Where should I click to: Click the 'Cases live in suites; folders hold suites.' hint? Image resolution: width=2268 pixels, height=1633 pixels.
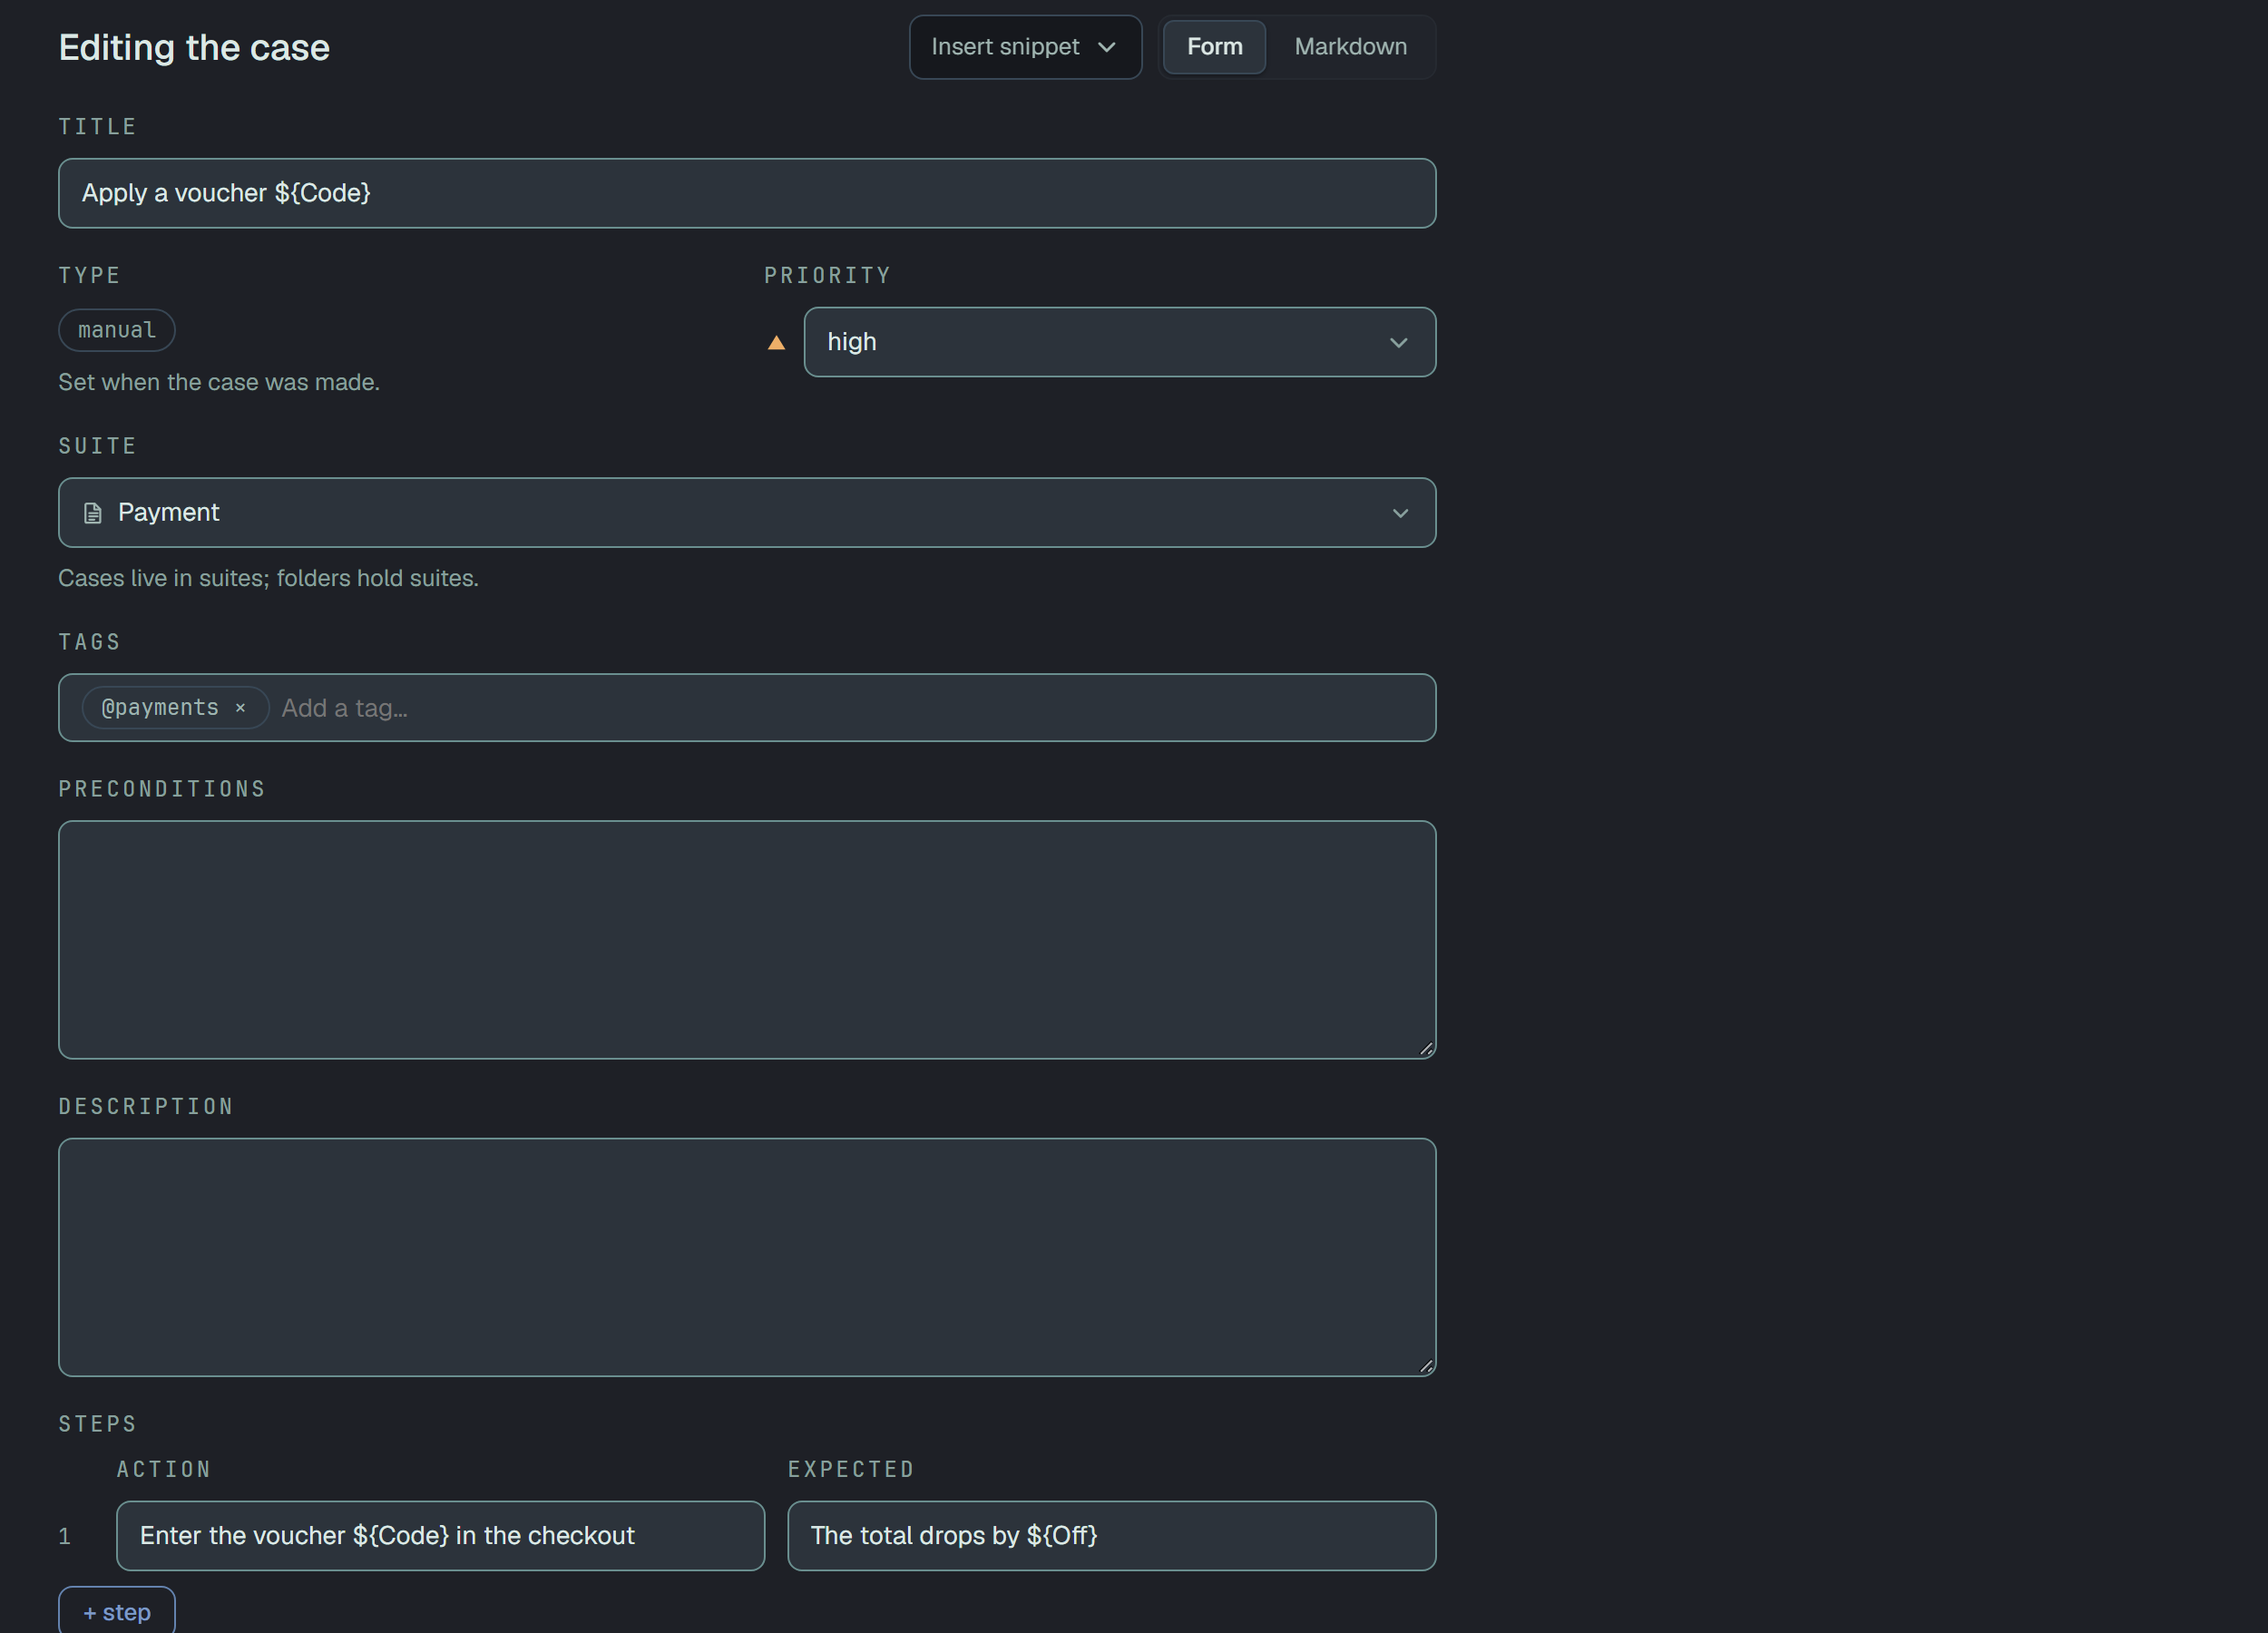[x=268, y=579]
